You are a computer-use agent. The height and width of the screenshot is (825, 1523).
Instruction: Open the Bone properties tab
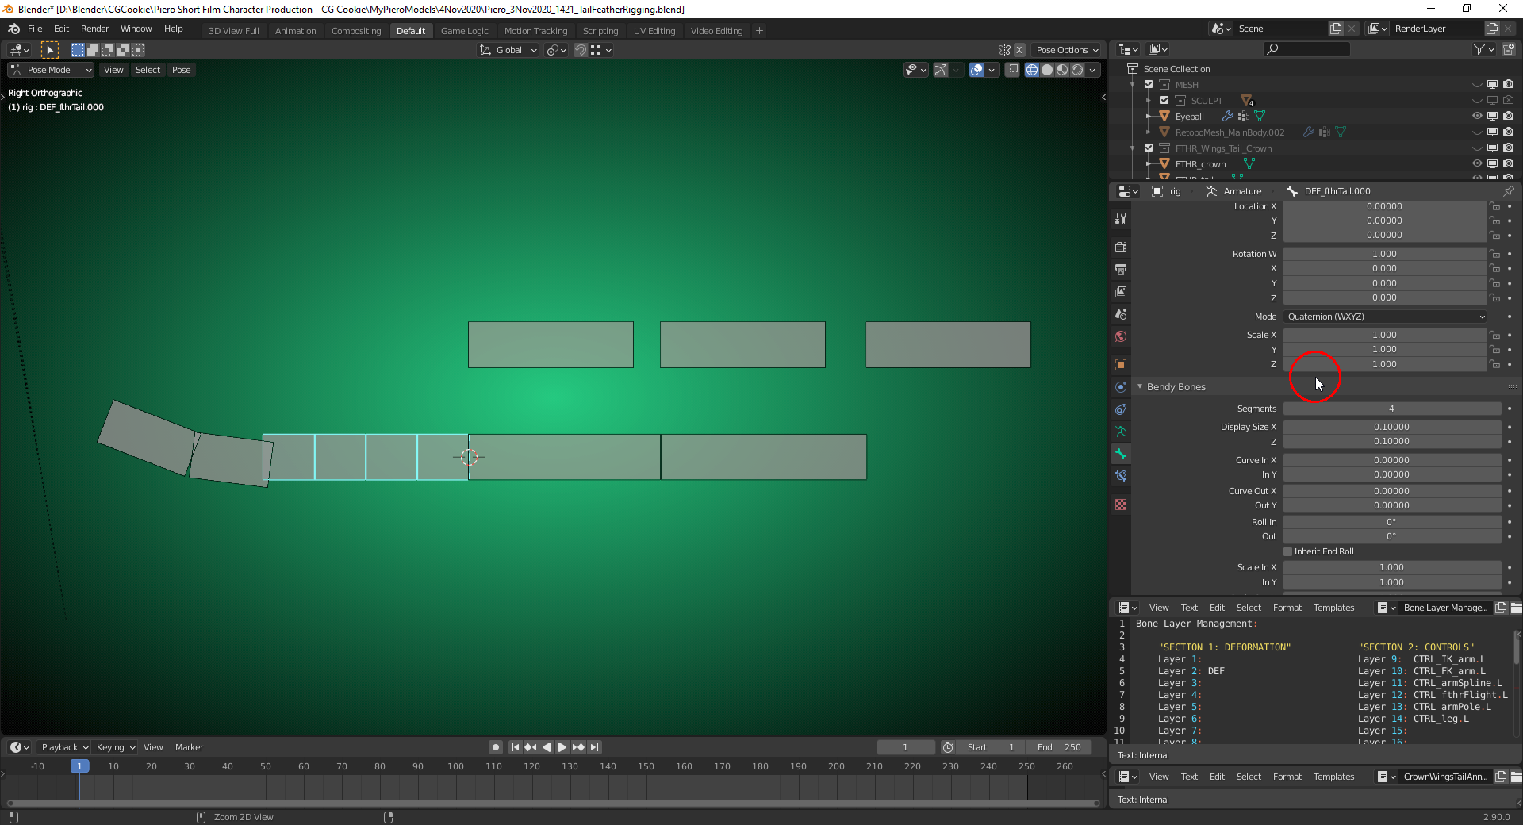click(1121, 455)
